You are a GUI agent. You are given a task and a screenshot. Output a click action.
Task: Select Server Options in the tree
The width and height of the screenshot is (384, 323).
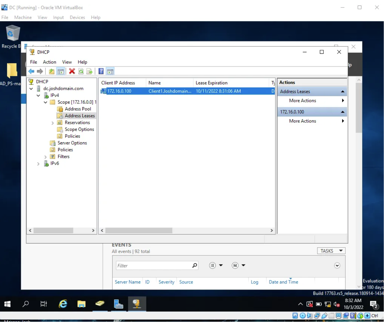(x=72, y=143)
